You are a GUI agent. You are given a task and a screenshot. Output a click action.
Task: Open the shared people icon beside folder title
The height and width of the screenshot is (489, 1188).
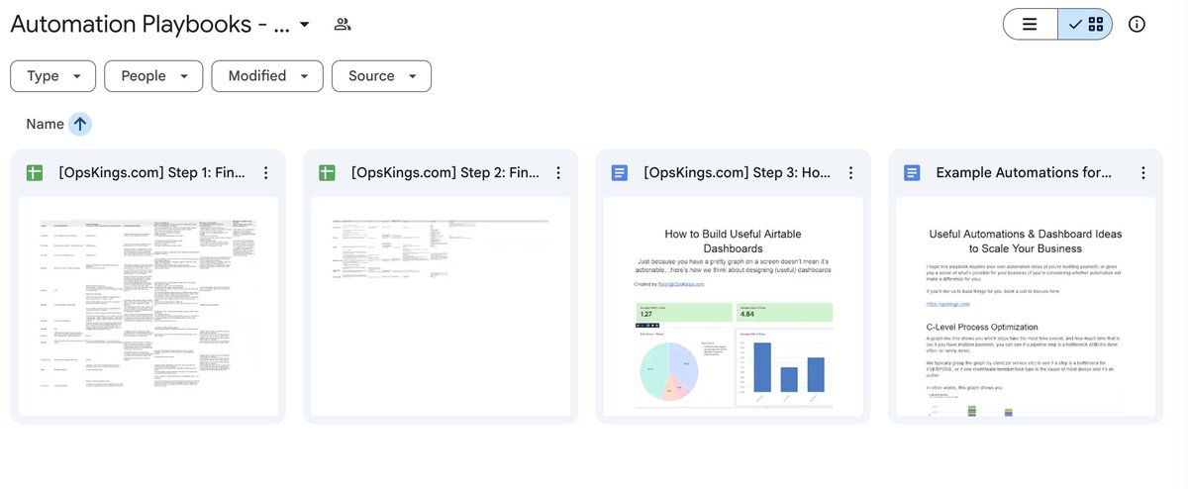(x=343, y=24)
